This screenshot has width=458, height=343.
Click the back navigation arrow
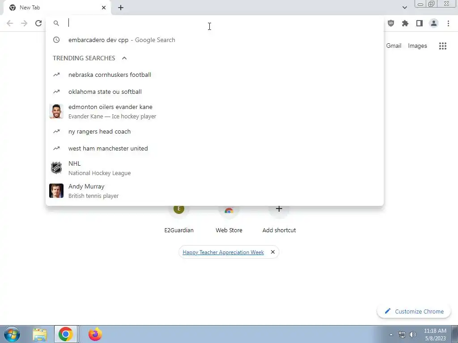10,23
